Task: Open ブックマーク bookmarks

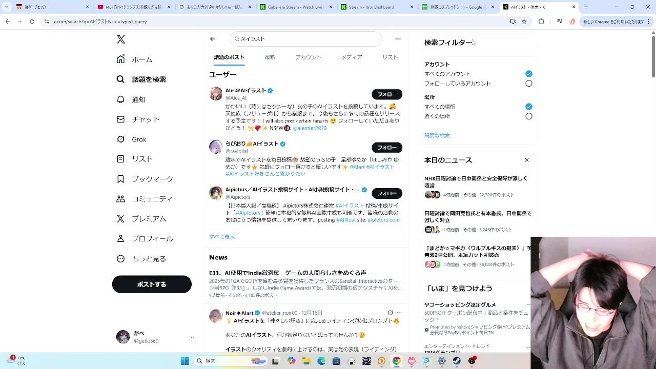Action: pyautogui.click(x=145, y=179)
